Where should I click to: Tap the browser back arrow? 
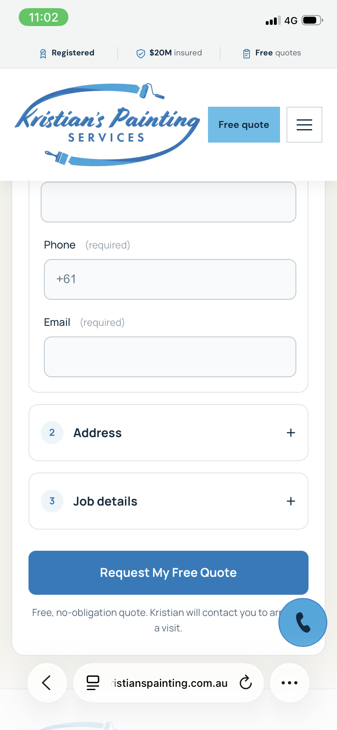coord(47,683)
